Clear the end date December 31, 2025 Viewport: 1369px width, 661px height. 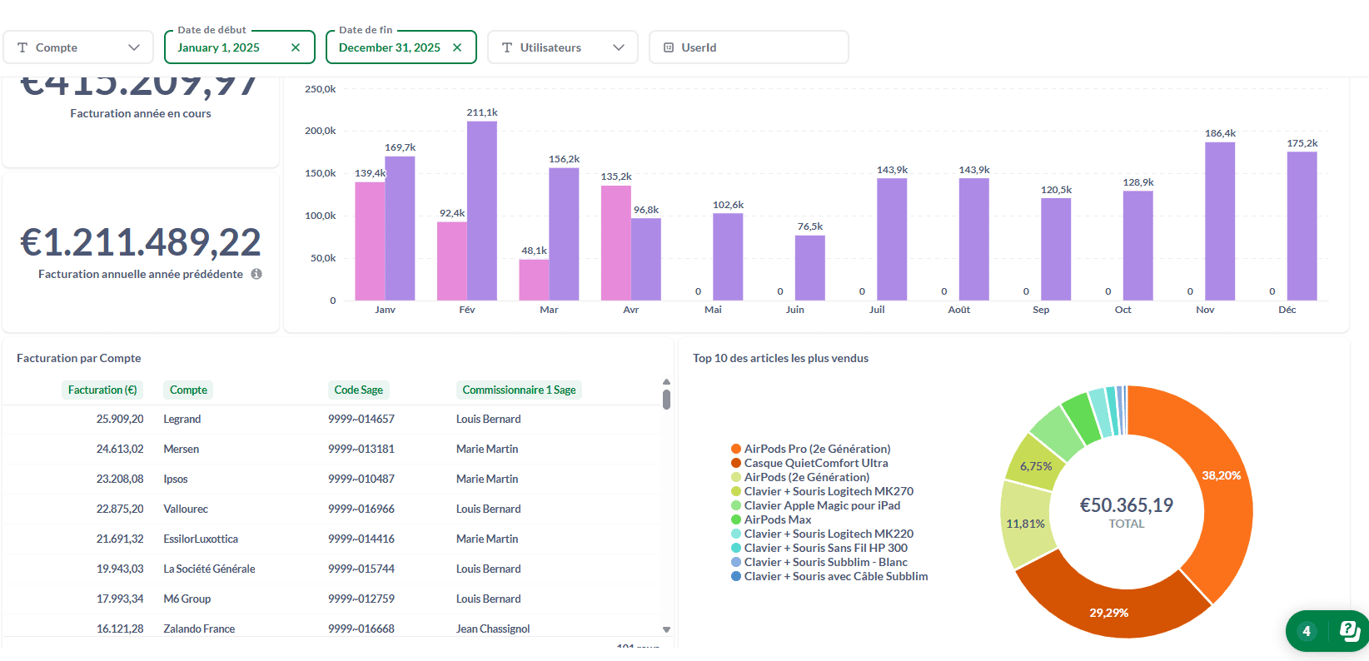pos(457,47)
